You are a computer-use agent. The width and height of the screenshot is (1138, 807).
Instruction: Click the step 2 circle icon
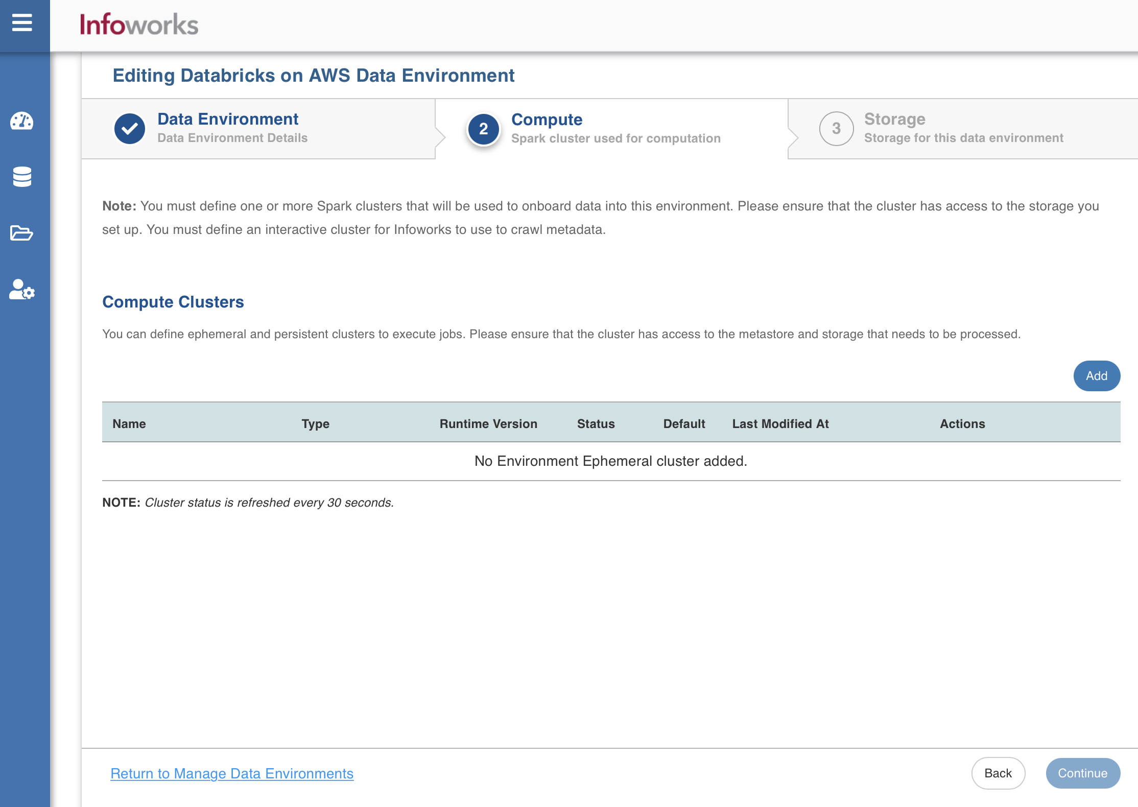point(483,129)
